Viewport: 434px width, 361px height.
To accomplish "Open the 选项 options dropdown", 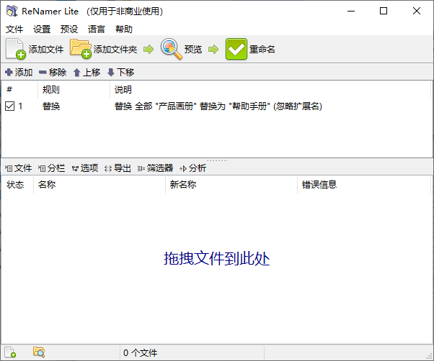I will [85, 168].
